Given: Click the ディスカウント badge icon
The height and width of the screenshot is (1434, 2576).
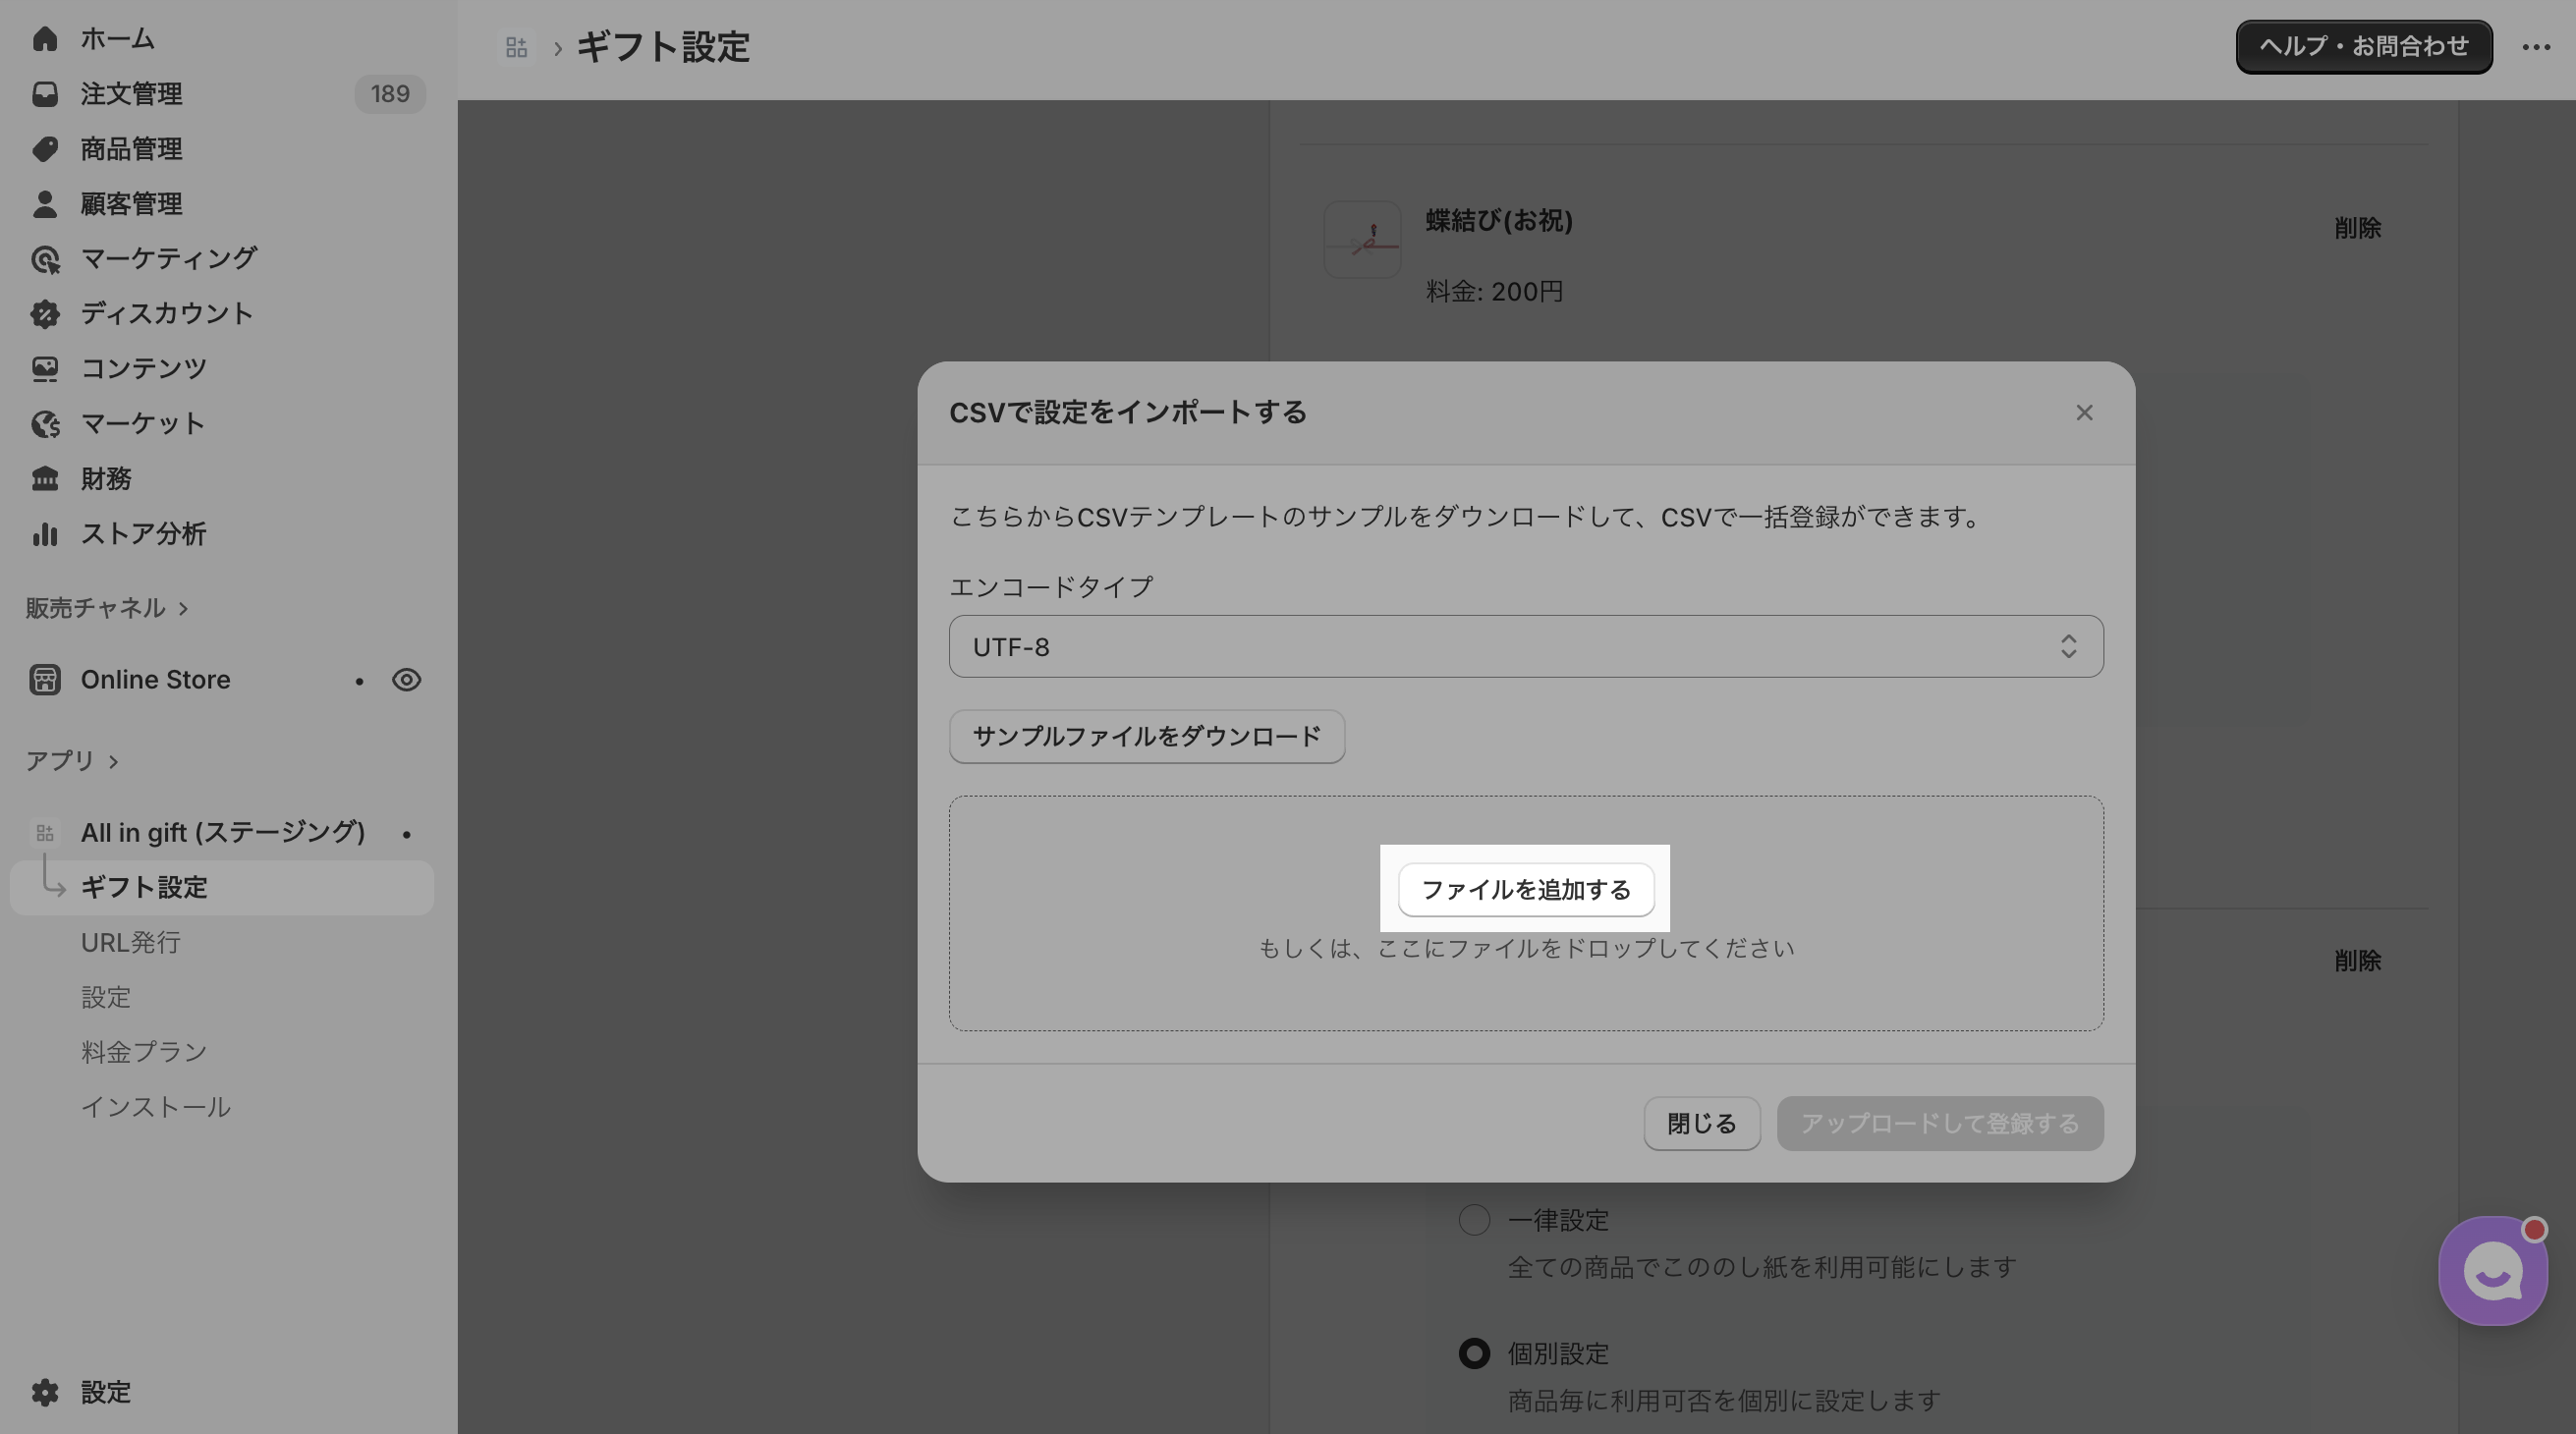Looking at the screenshot, I should click(x=45, y=314).
